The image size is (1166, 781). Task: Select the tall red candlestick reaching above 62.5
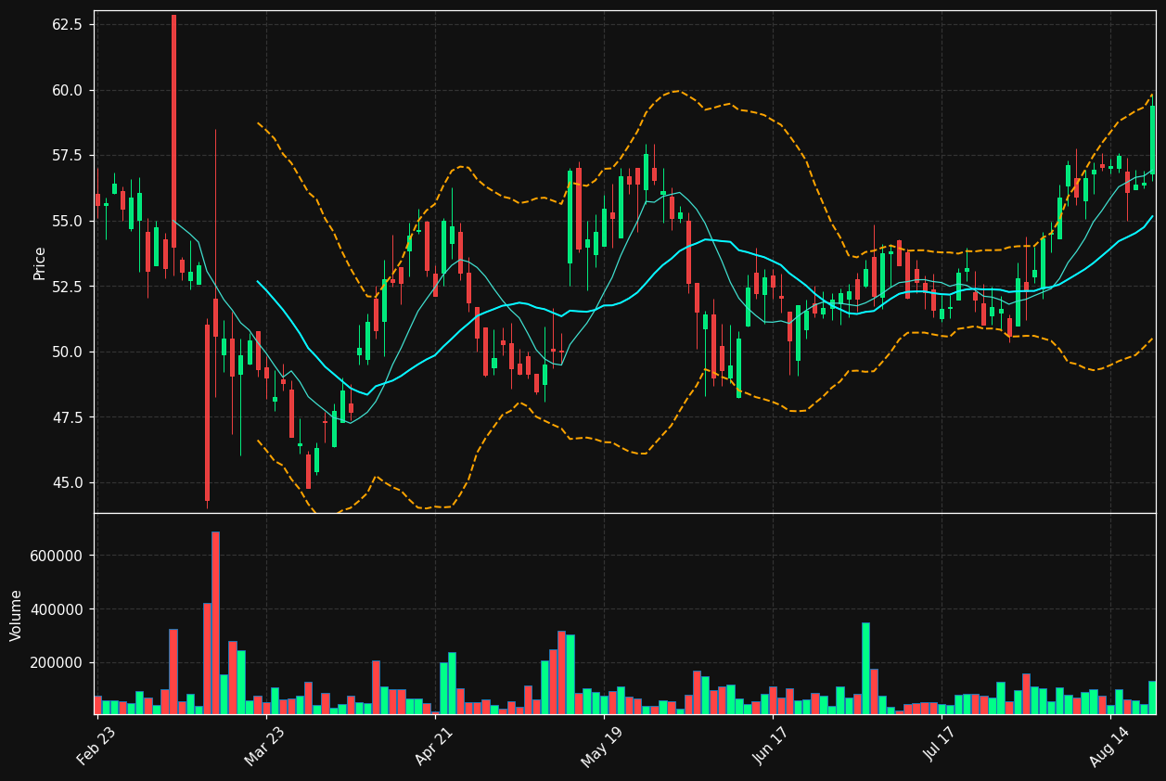tap(173, 131)
